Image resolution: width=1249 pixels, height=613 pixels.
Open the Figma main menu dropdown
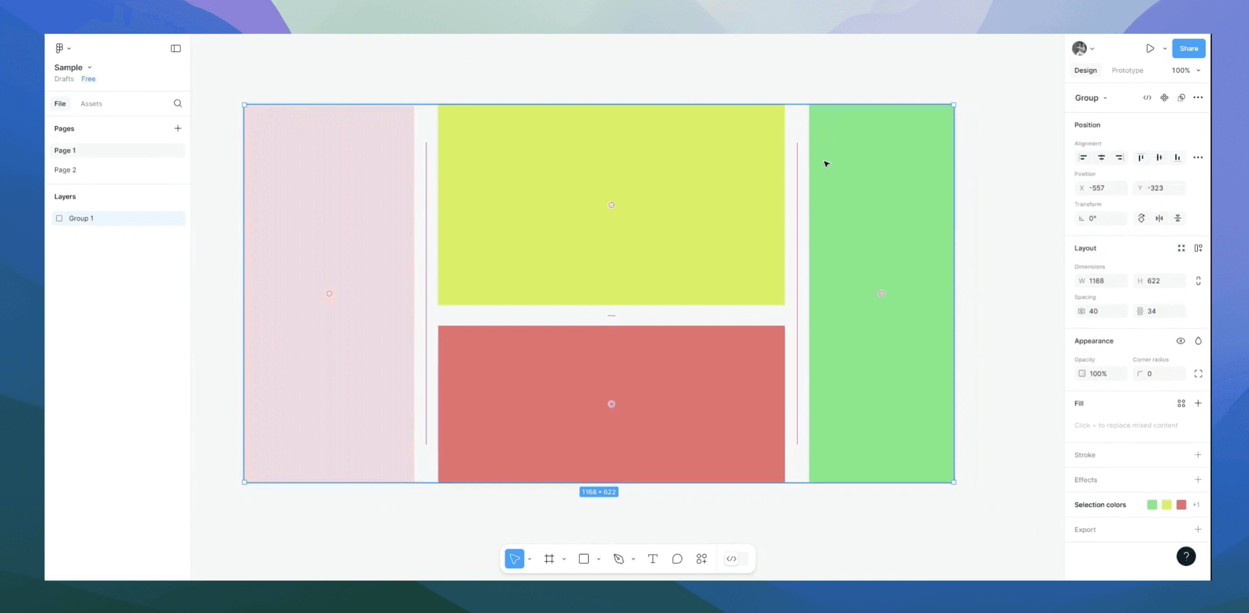point(62,48)
